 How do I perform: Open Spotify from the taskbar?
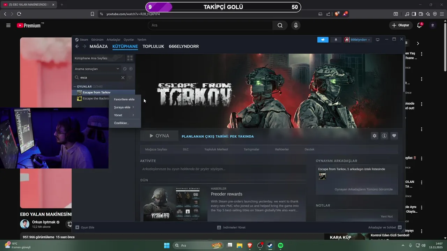tap(280, 245)
